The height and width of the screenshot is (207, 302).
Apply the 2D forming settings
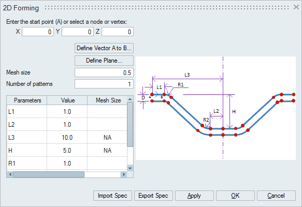[x=194, y=196]
